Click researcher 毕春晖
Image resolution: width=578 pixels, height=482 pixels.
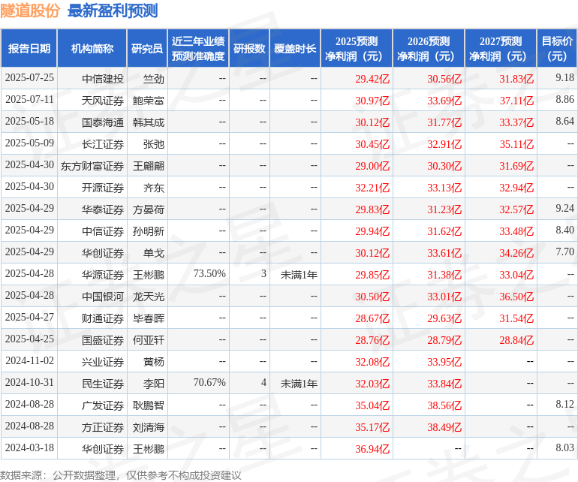[x=149, y=318]
